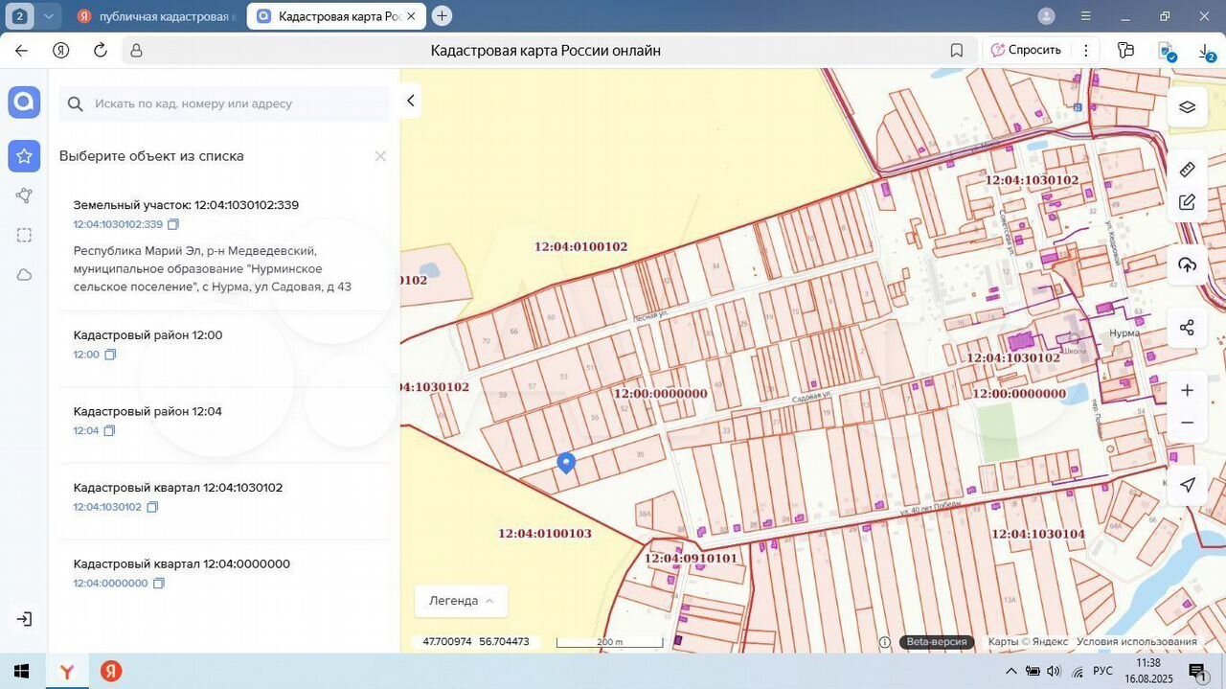
Task: Bookmark the page with bookmark icon
Action: coord(957,51)
